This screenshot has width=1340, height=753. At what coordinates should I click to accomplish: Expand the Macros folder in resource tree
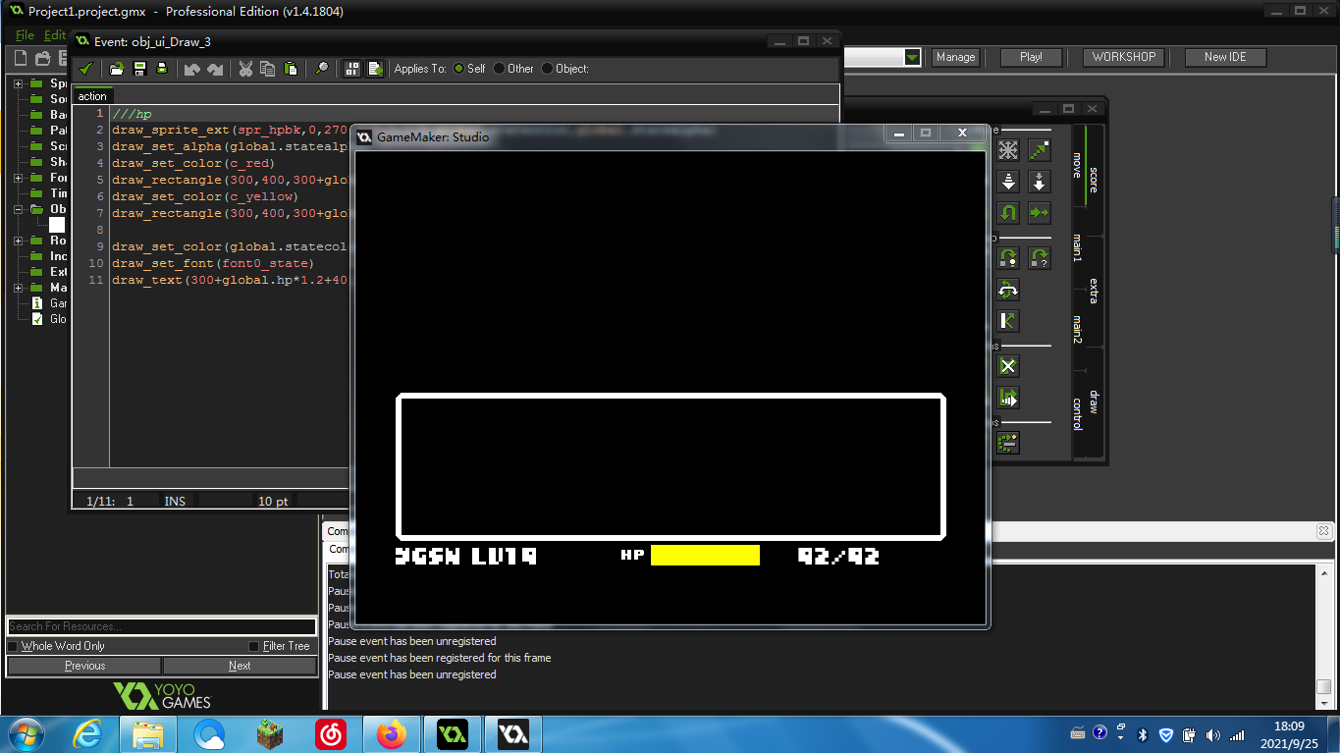click(18, 288)
